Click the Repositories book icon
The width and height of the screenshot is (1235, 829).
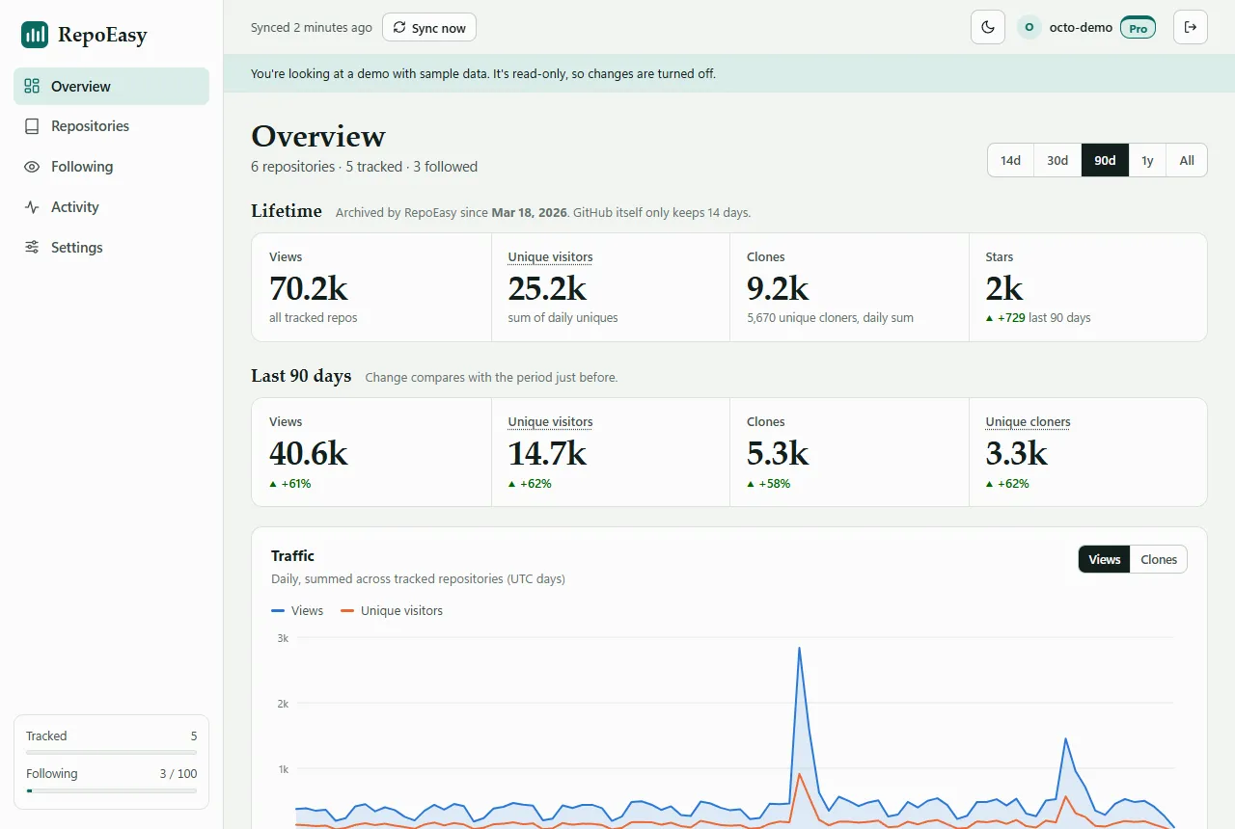click(x=32, y=126)
